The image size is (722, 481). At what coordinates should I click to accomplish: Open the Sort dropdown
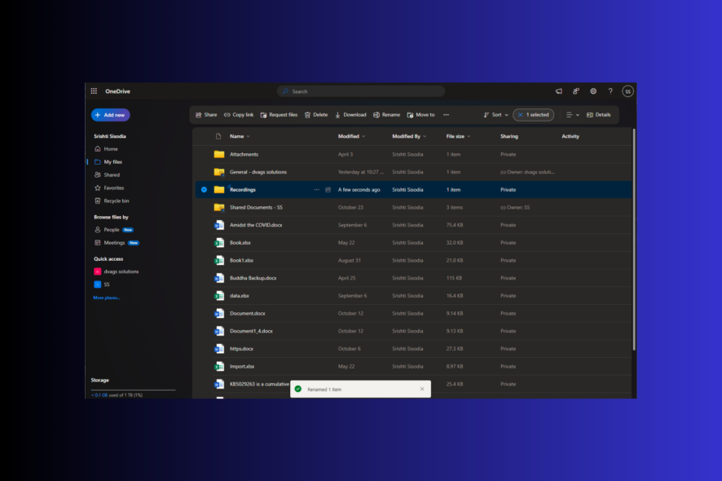495,114
